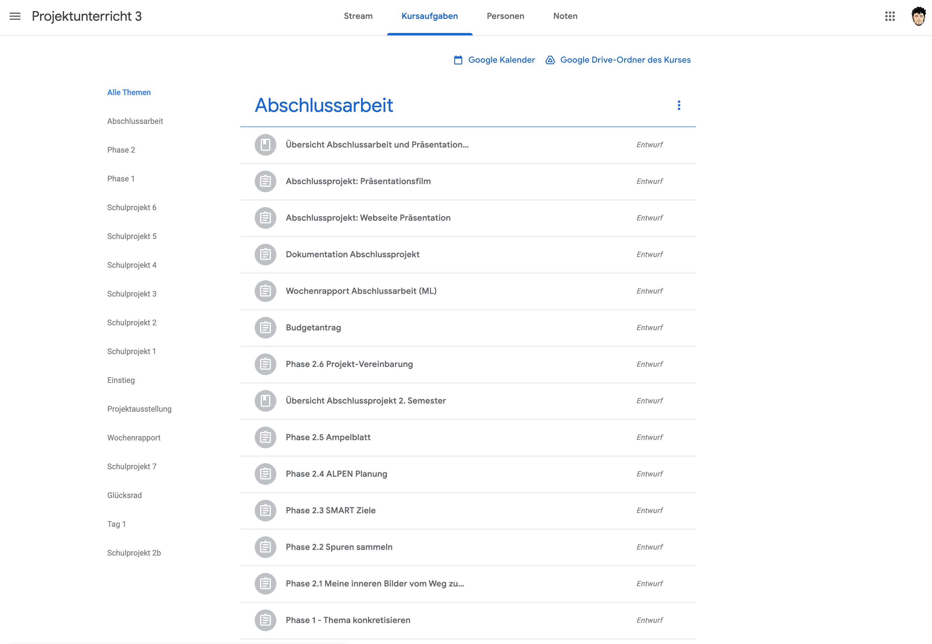Select the Phase 2 topic
Image resolution: width=932 pixels, height=644 pixels.
(x=121, y=150)
